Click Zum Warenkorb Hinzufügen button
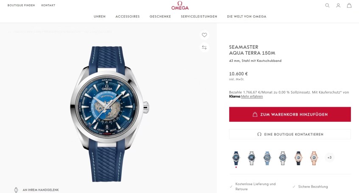 (290, 114)
